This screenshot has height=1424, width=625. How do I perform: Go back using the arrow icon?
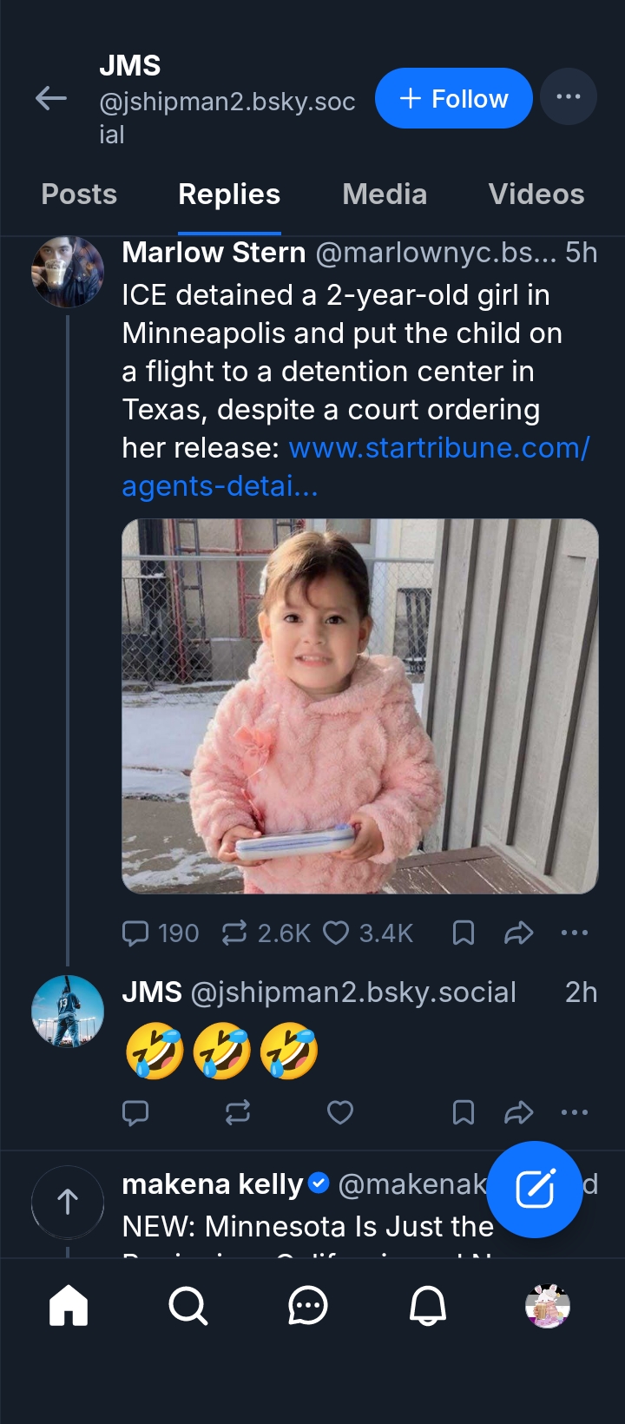point(51,98)
